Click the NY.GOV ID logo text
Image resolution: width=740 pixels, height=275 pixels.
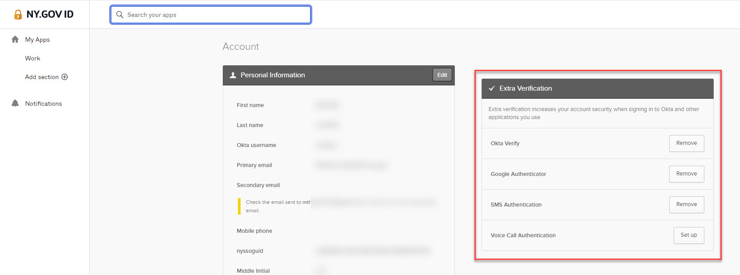(x=50, y=14)
